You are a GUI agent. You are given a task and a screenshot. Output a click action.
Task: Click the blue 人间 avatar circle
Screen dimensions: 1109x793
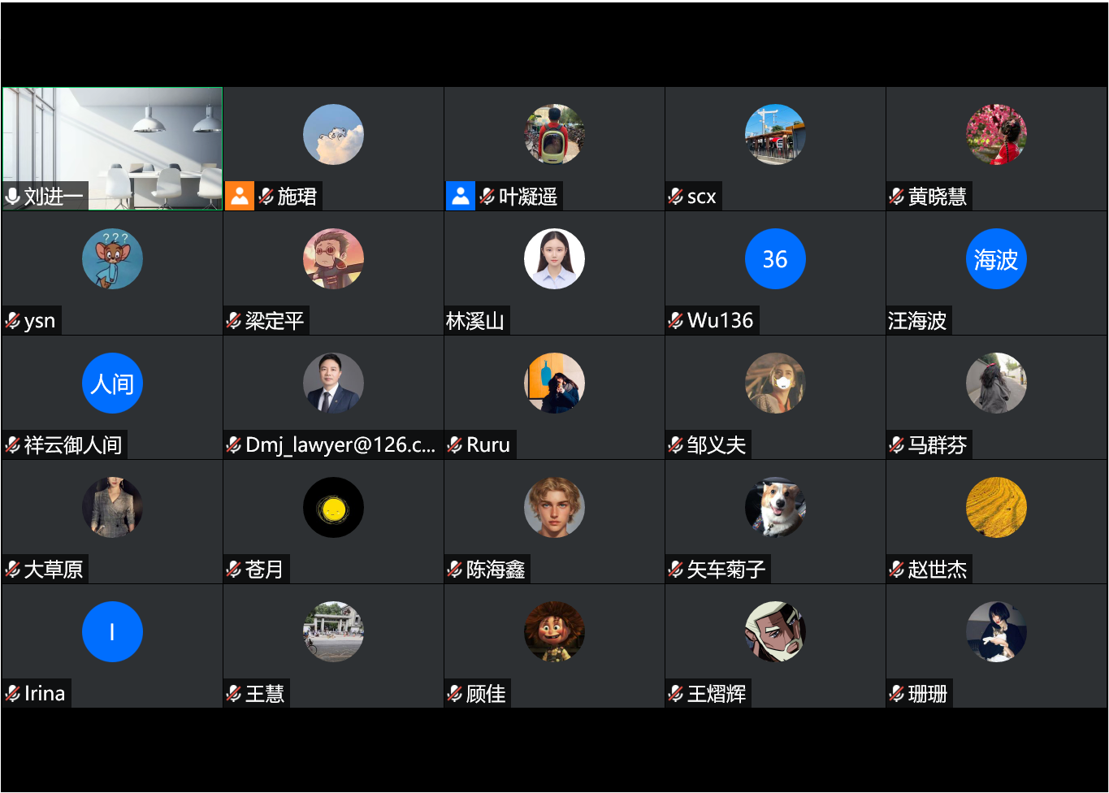(112, 383)
